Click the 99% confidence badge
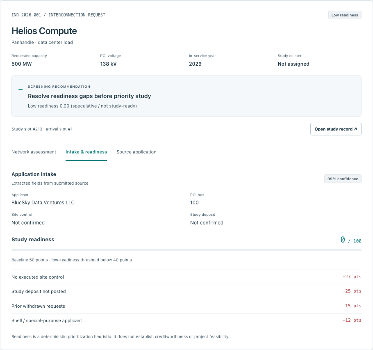Viewport: 373px width, 350px height. pos(343,179)
